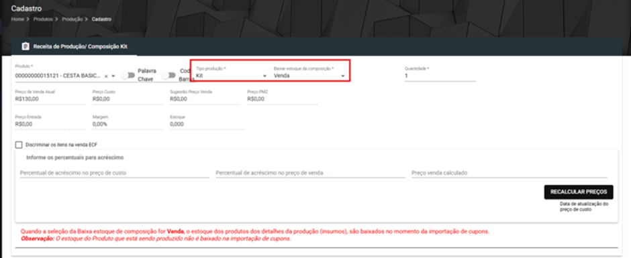Click the Preço venda calculado field
631x258 pixels.
pyautogui.click(x=509, y=173)
